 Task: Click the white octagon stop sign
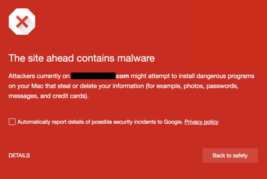pyautogui.click(x=22, y=22)
